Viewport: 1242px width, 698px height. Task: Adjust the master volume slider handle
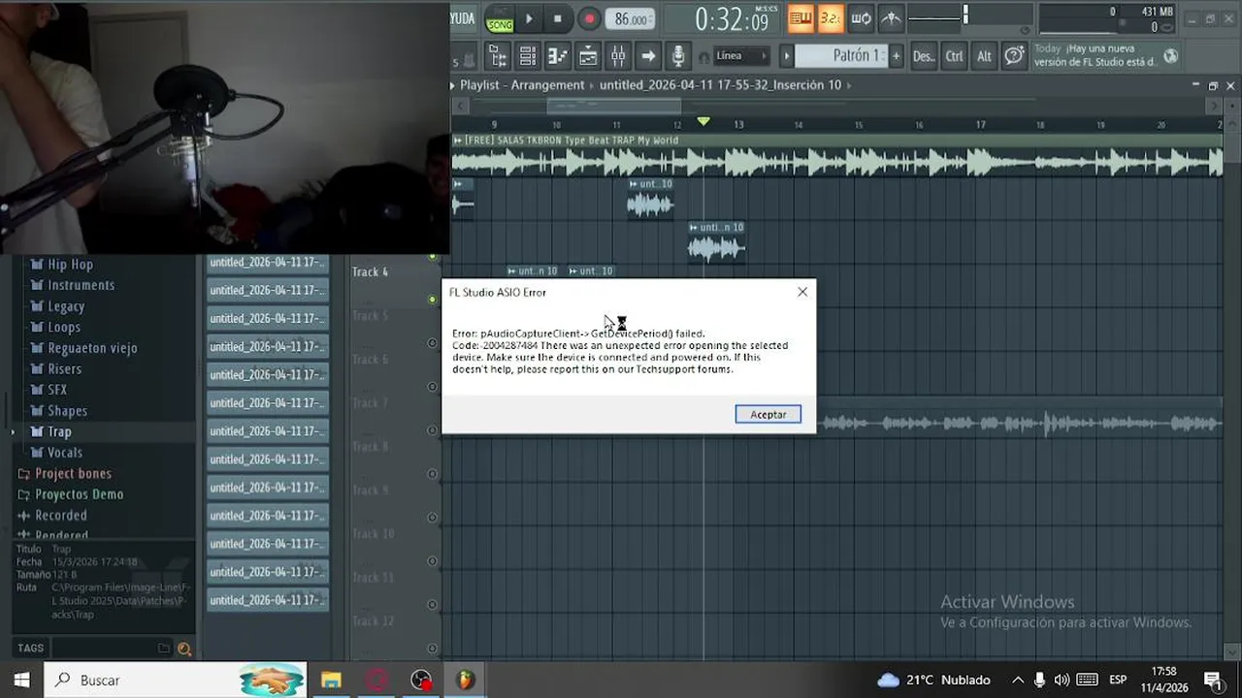(x=965, y=15)
